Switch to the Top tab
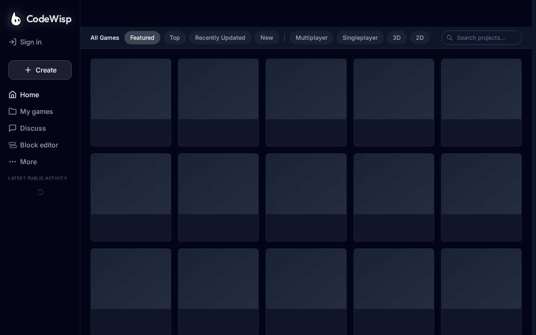The width and height of the screenshot is (536, 335). click(175, 38)
